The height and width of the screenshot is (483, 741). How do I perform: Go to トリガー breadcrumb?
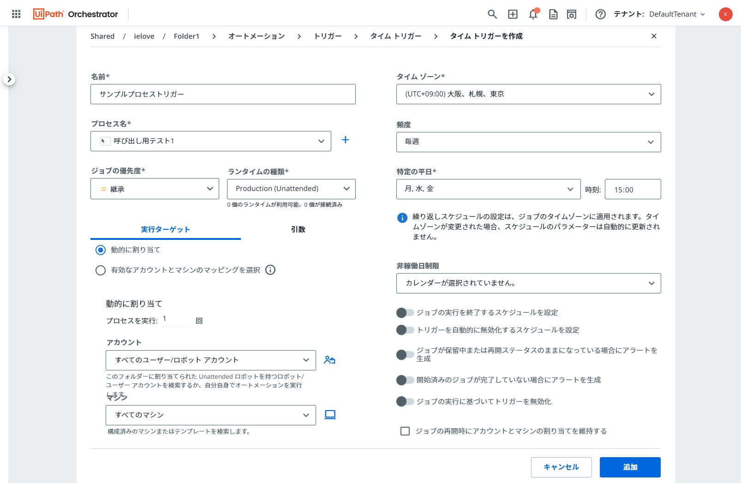coord(328,36)
